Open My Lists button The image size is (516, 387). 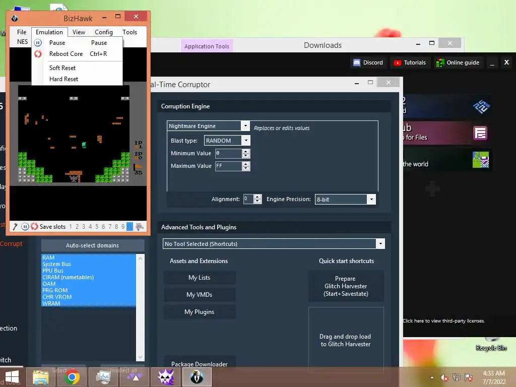tap(200, 278)
